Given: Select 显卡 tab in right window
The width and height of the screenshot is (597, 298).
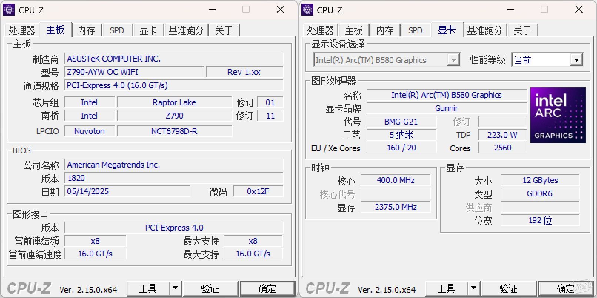Looking at the screenshot, I should point(447,30).
